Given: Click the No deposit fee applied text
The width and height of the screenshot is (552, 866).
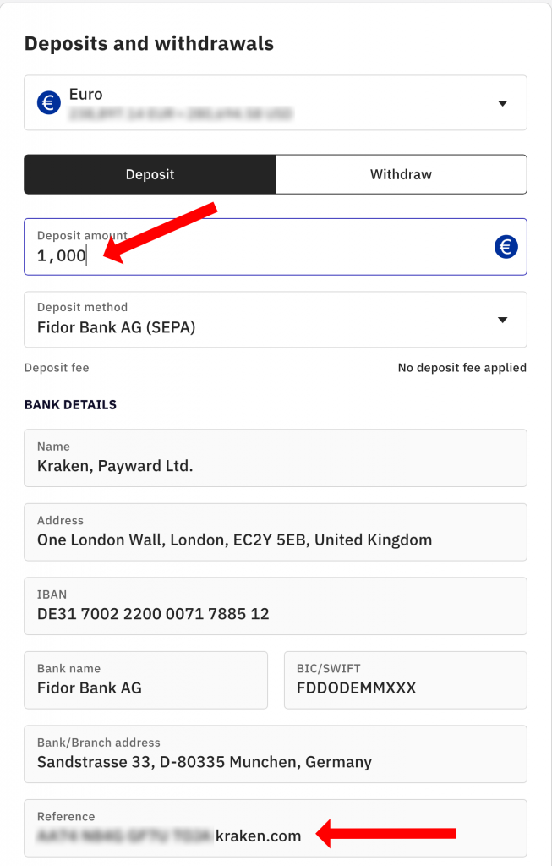Looking at the screenshot, I should tap(462, 368).
